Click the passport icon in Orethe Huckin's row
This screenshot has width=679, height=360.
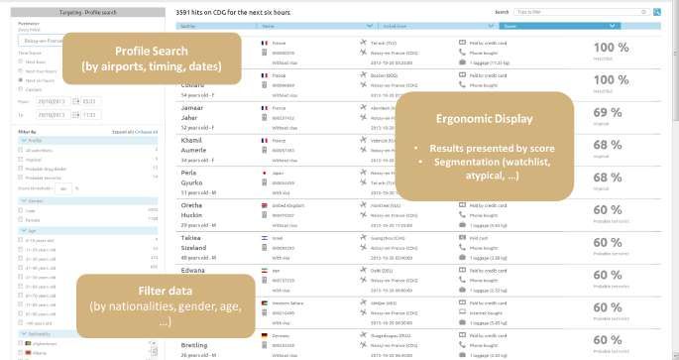click(x=264, y=215)
